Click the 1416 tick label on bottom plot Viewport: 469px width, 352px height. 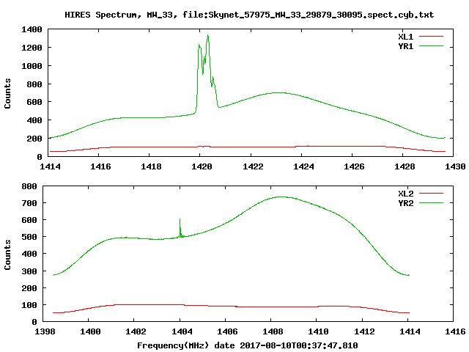click(455, 331)
